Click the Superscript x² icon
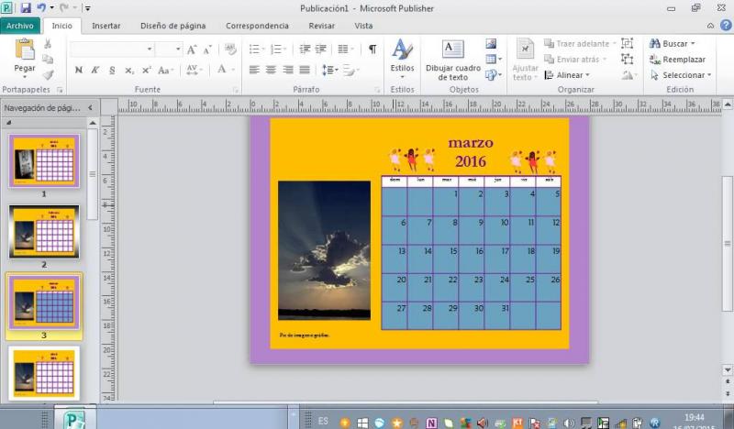Viewport: 734px width, 429px height. (x=147, y=71)
